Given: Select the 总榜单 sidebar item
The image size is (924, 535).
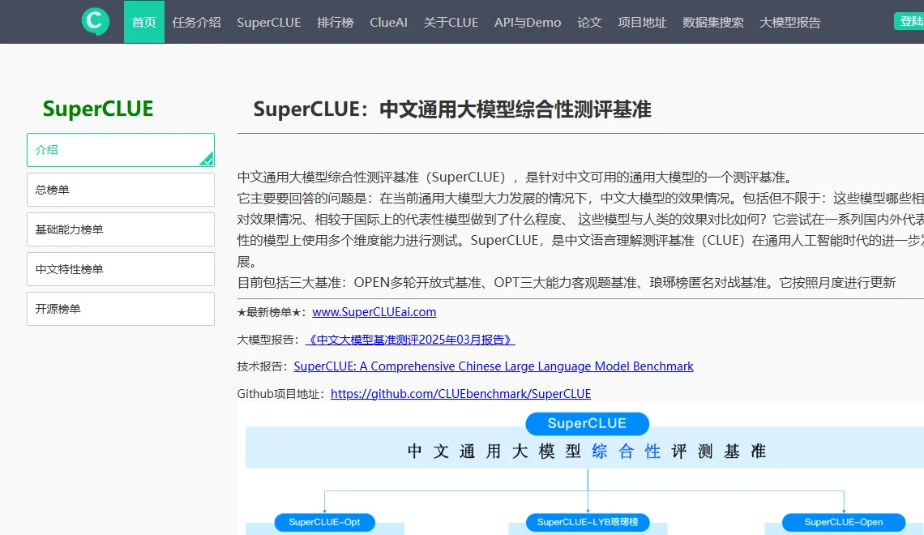Looking at the screenshot, I should pyautogui.click(x=121, y=190).
